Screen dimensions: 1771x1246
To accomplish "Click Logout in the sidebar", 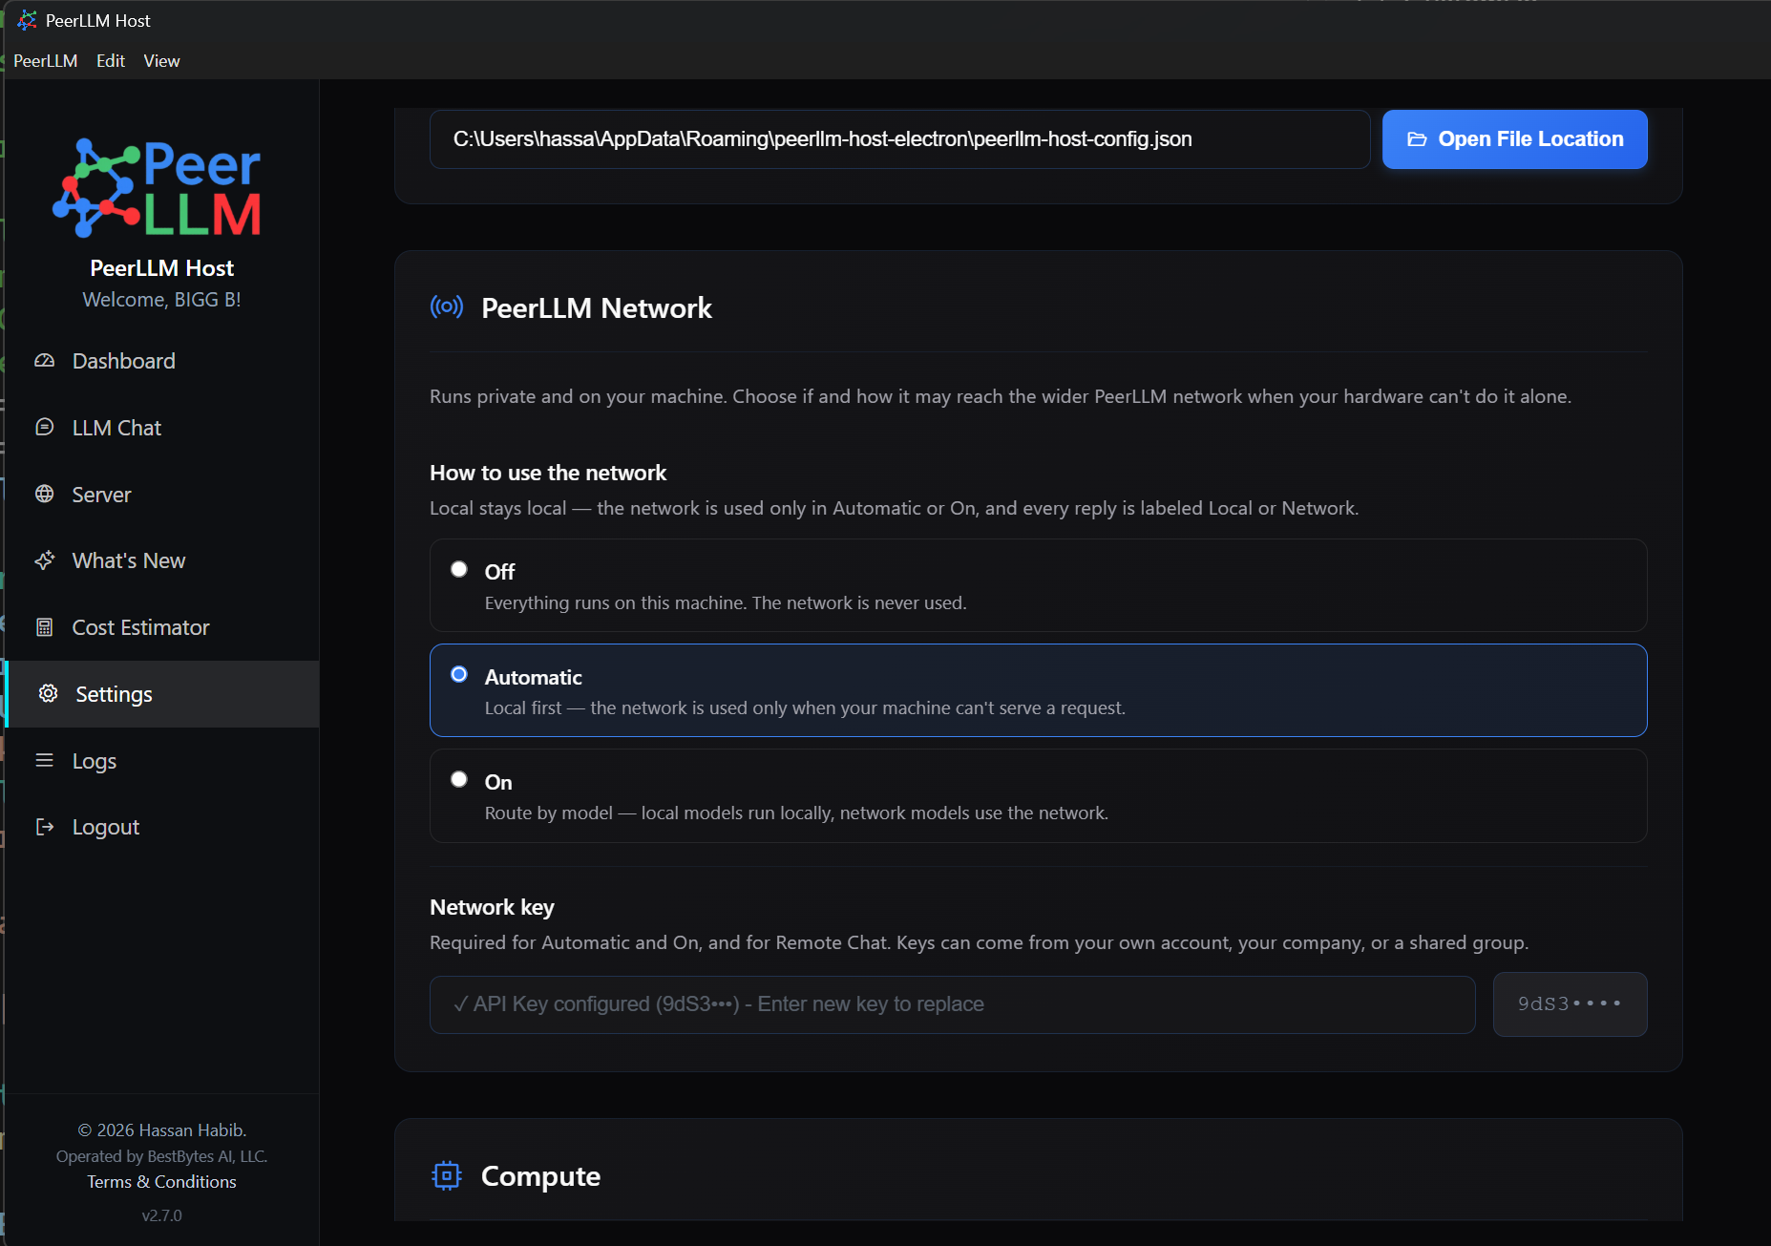I will (x=162, y=827).
